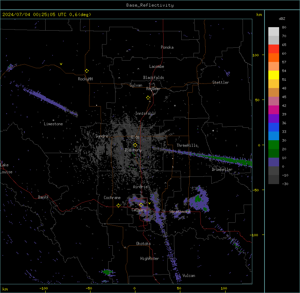The width and height of the screenshot is (300, 293).
Task: Click the partly cut-off Lake Louise label
Action: [x=6, y=168]
